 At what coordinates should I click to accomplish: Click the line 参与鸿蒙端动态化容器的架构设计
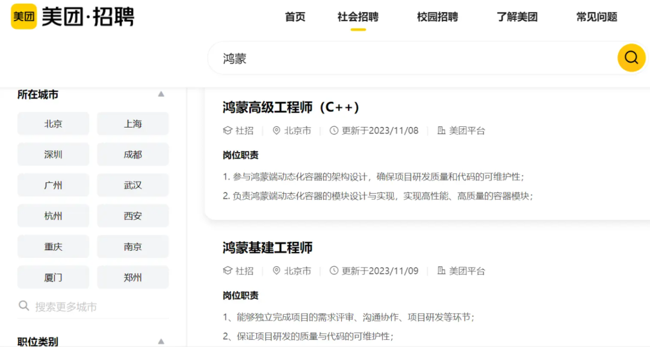(374, 177)
